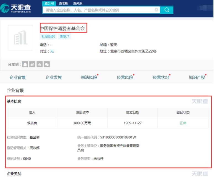Open the 经营状况 section tab

[x=161, y=77]
